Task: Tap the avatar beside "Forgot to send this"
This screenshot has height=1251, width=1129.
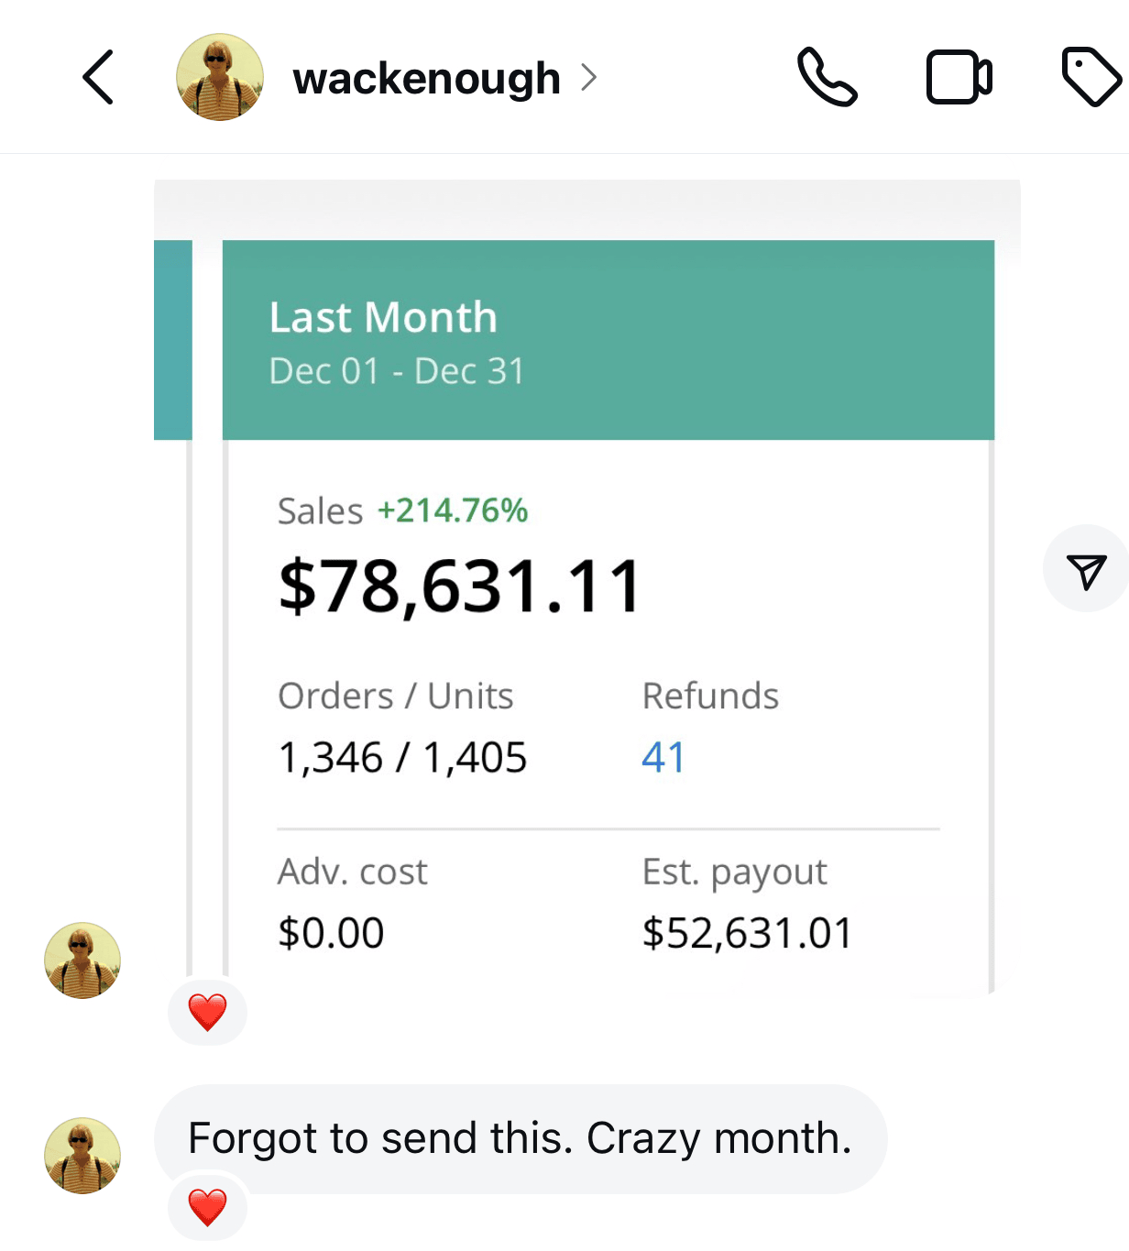Action: point(82,1156)
